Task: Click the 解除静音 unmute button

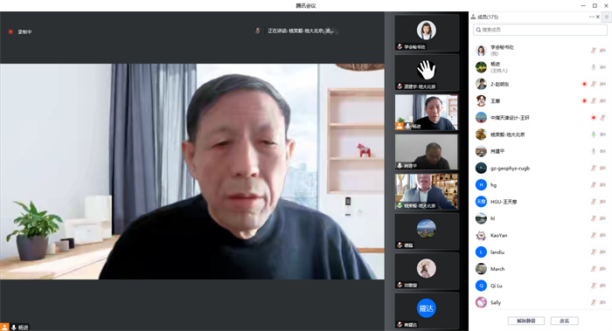Action: [x=525, y=321]
